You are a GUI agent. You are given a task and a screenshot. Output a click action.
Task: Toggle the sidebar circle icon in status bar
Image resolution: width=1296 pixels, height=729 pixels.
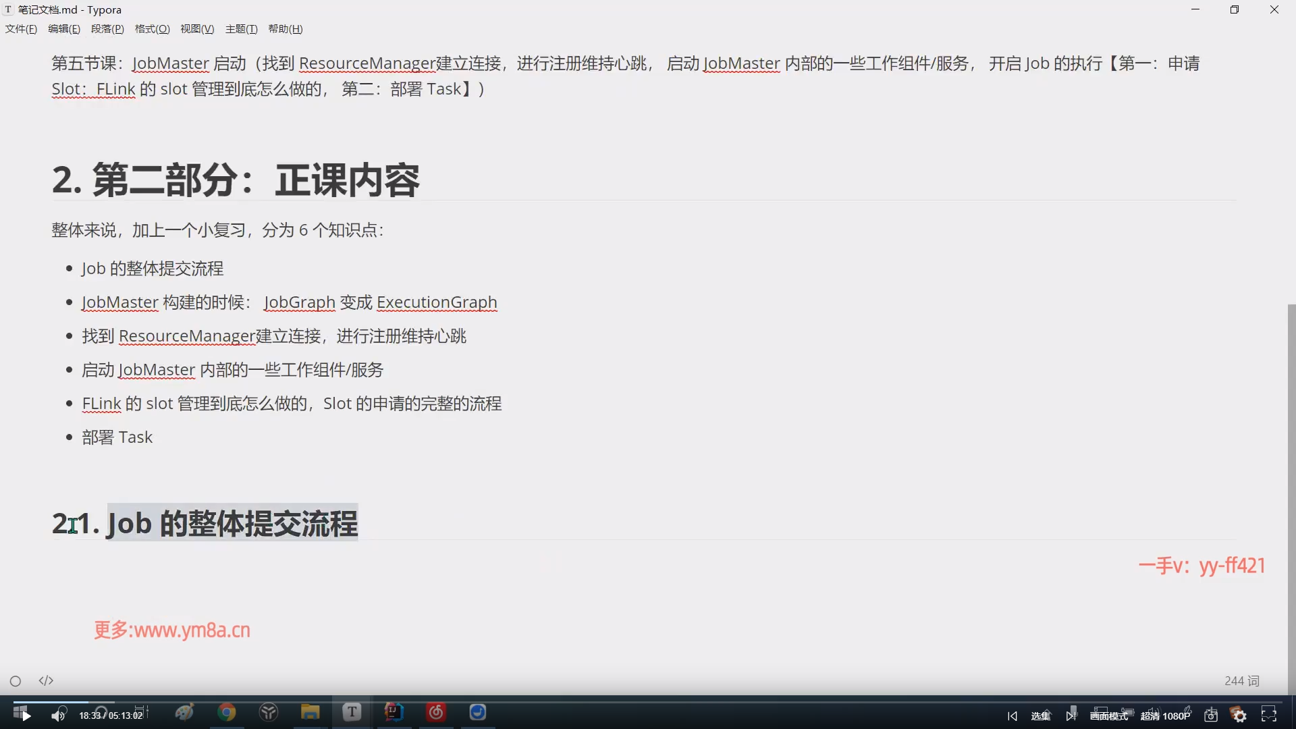(x=16, y=681)
